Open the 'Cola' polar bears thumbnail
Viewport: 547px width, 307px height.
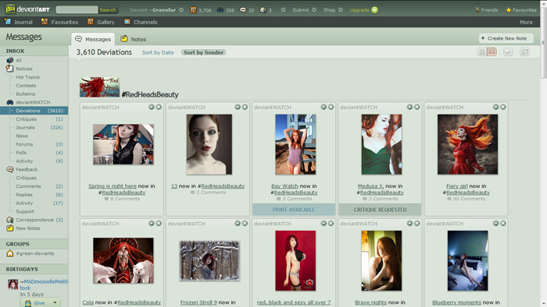point(123,260)
